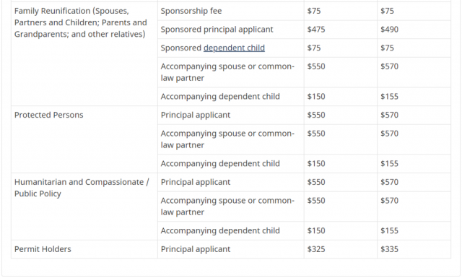Click Principal applicant under Protected Persons
This screenshot has height=278, width=462.
pyautogui.click(x=196, y=115)
